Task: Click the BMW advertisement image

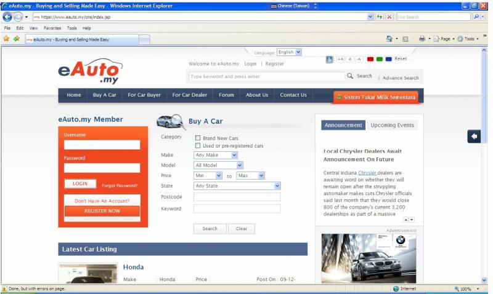Action: coord(369,258)
